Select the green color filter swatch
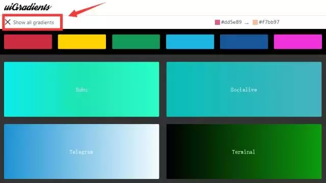This screenshot has width=326, height=183. click(136, 42)
